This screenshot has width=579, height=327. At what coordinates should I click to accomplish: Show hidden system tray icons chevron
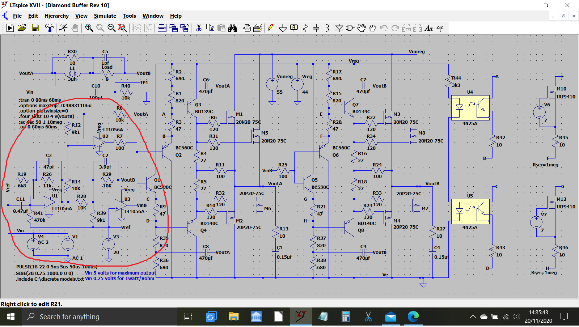[473, 317]
